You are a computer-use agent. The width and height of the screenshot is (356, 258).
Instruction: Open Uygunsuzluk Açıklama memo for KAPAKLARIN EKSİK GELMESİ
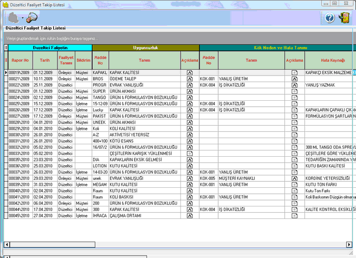tap(190, 160)
